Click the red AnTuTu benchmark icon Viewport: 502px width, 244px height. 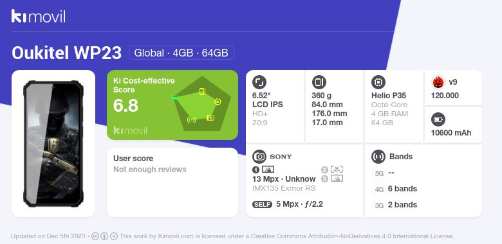point(438,82)
